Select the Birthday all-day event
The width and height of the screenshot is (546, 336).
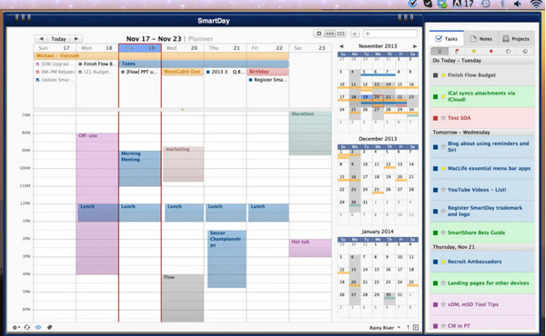coord(268,72)
